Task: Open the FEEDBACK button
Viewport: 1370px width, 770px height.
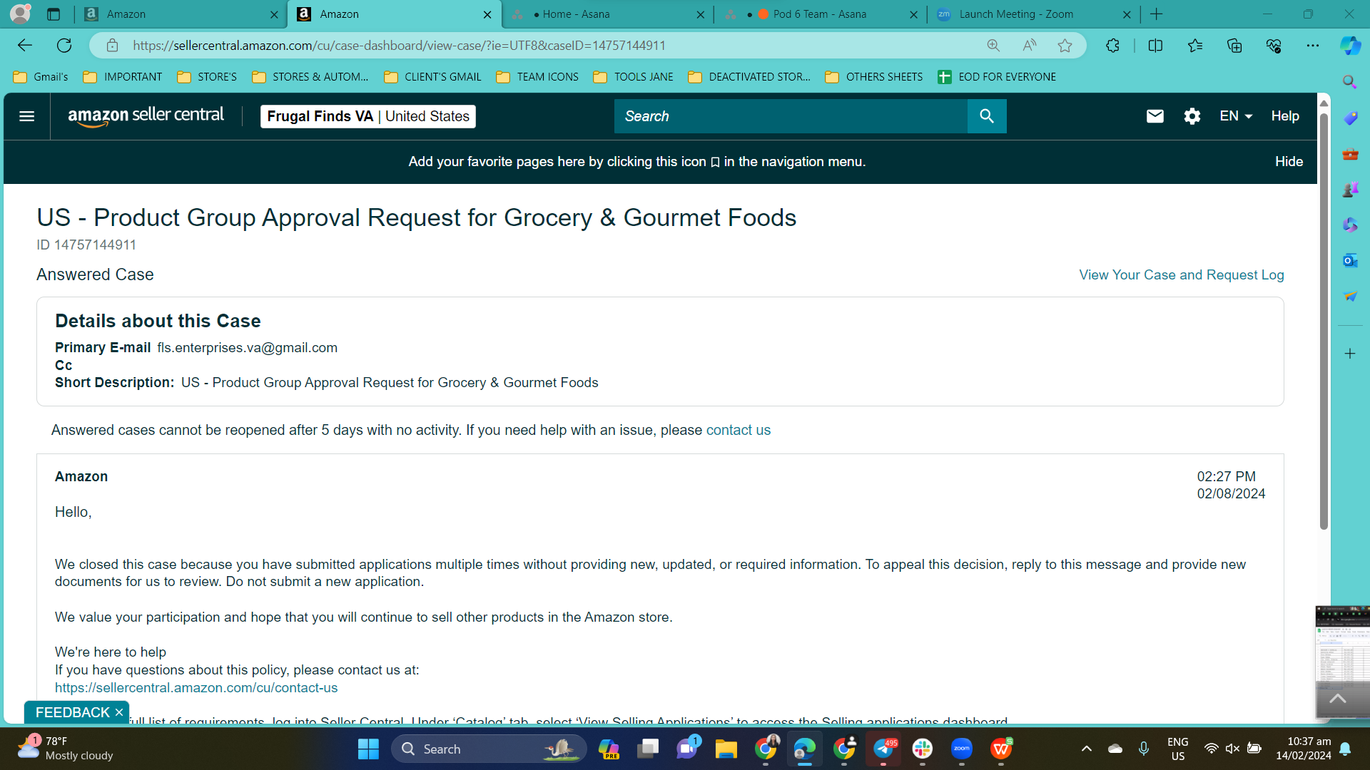Action: pyautogui.click(x=72, y=712)
